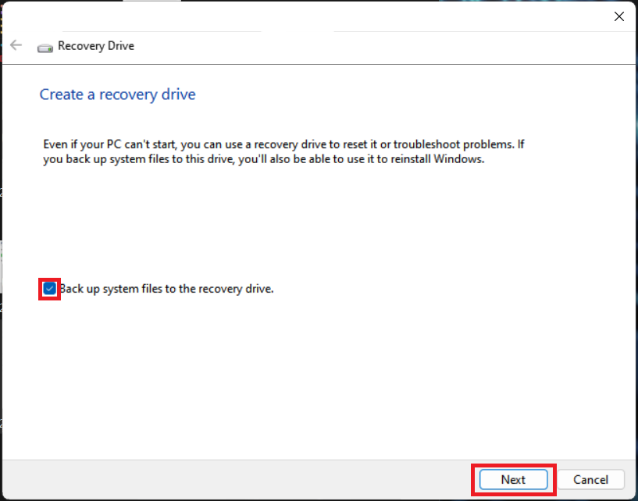Click the paragraph starting 'Even if your PC can't start'
638x501 pixels.
point(283,151)
